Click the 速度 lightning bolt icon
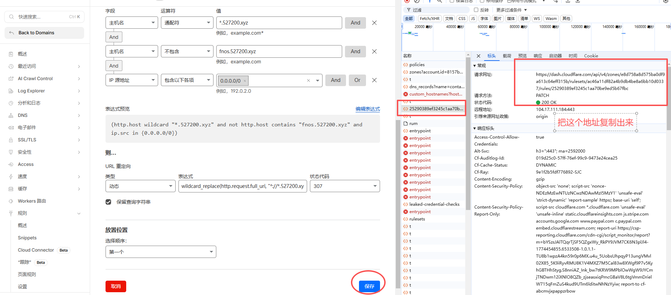Screen dimensions: 671x295 coord(11,176)
